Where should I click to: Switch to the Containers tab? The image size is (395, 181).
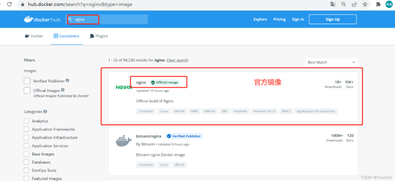pyautogui.click(x=67, y=36)
